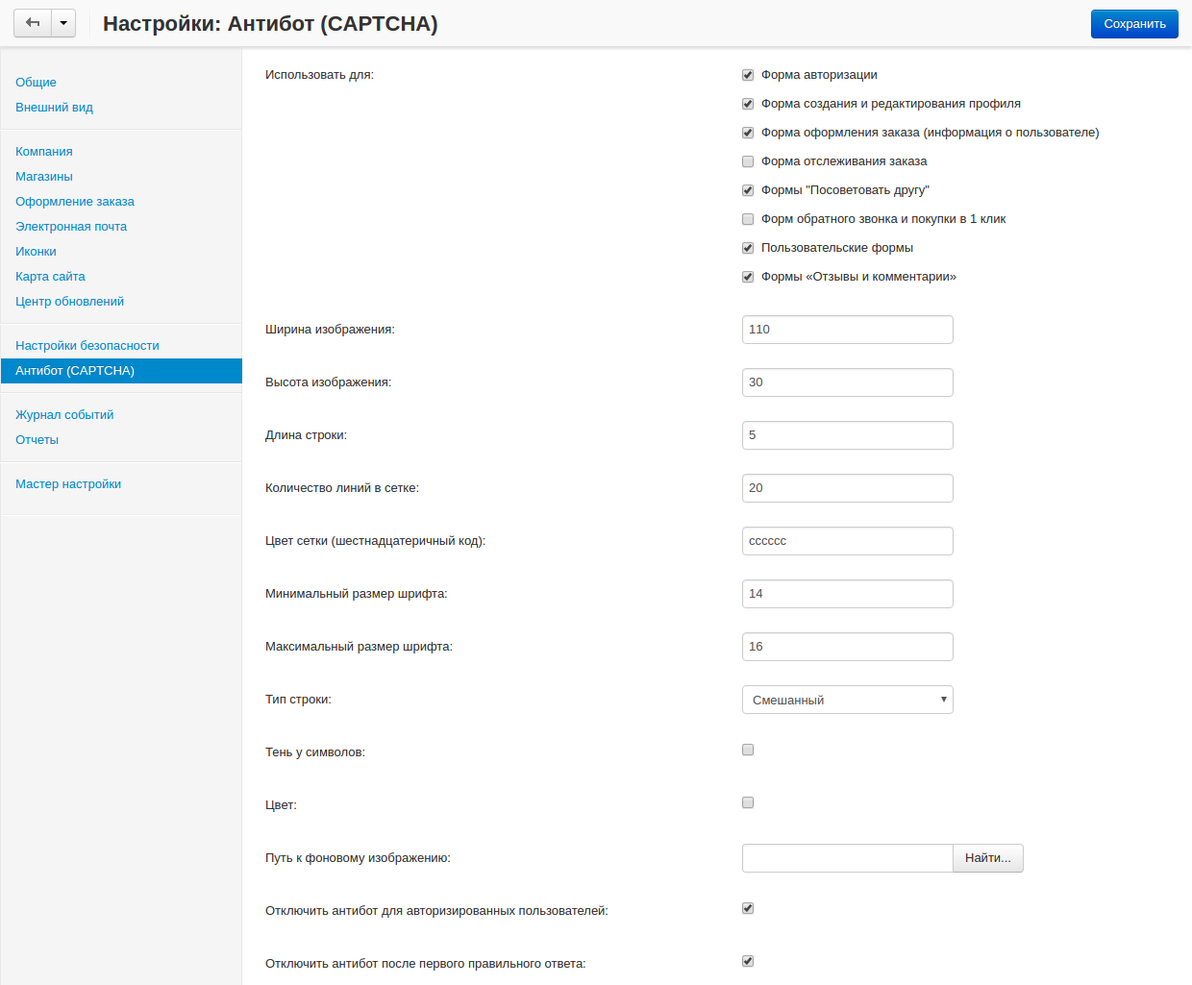The height and width of the screenshot is (985, 1192).
Task: Select Электронная почта sidebar item
Action: coord(71,227)
